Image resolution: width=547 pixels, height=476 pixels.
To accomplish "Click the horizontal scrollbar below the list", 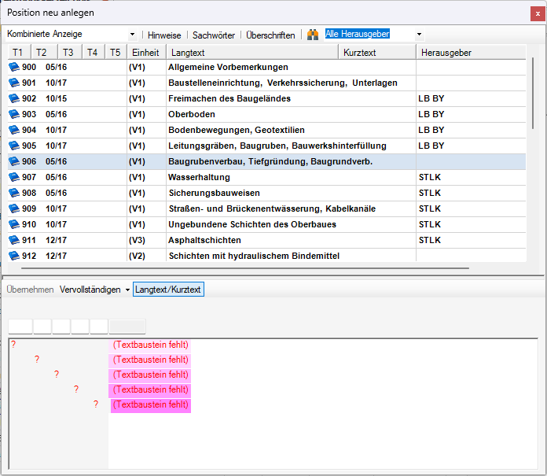I will point(245,268).
